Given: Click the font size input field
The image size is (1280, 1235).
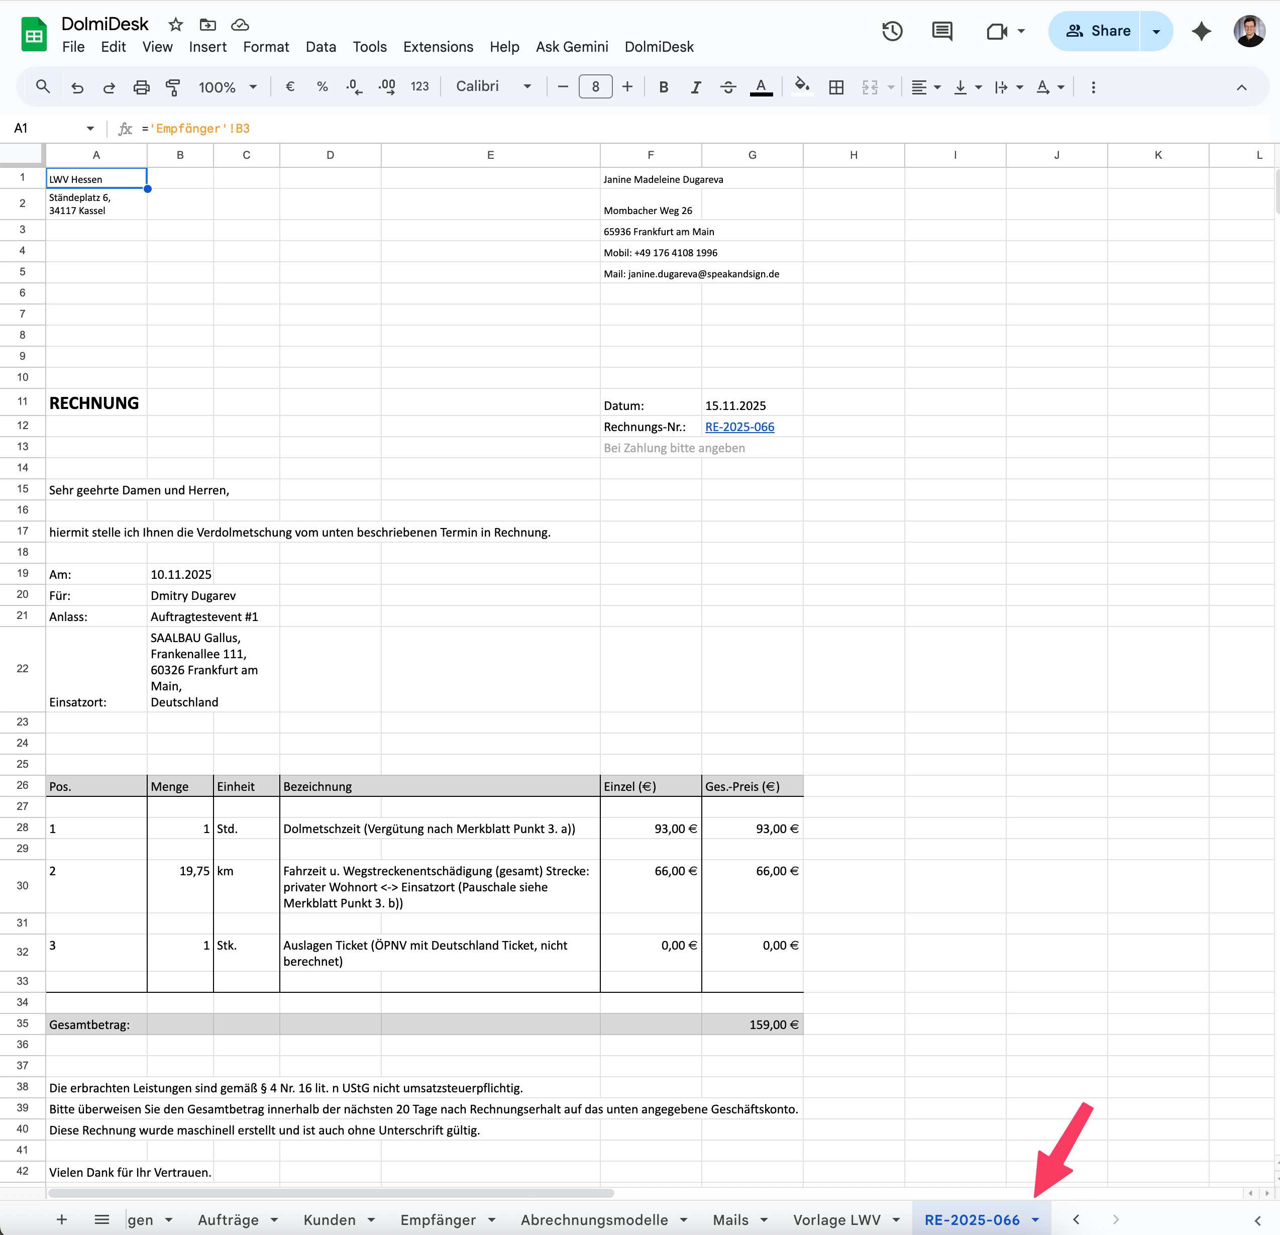Looking at the screenshot, I should (595, 87).
